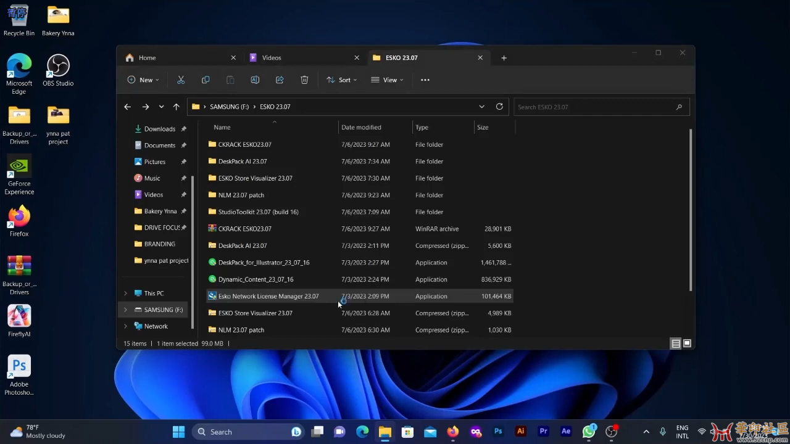Click the New button
Screen dimensions: 790x444
(x=143, y=80)
